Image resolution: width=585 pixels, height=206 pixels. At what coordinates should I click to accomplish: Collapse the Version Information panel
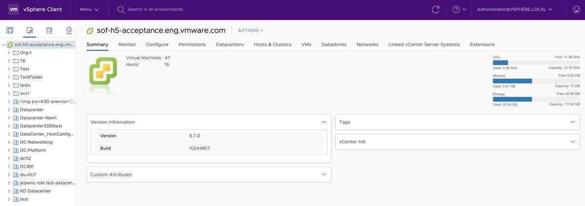(x=324, y=122)
